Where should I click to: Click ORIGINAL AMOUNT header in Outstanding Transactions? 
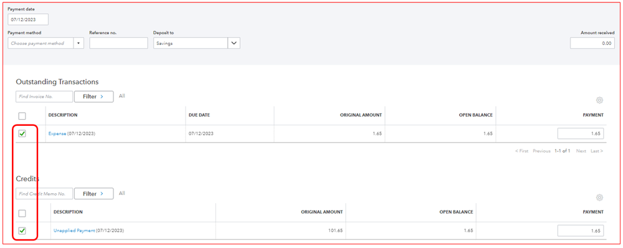361,115
